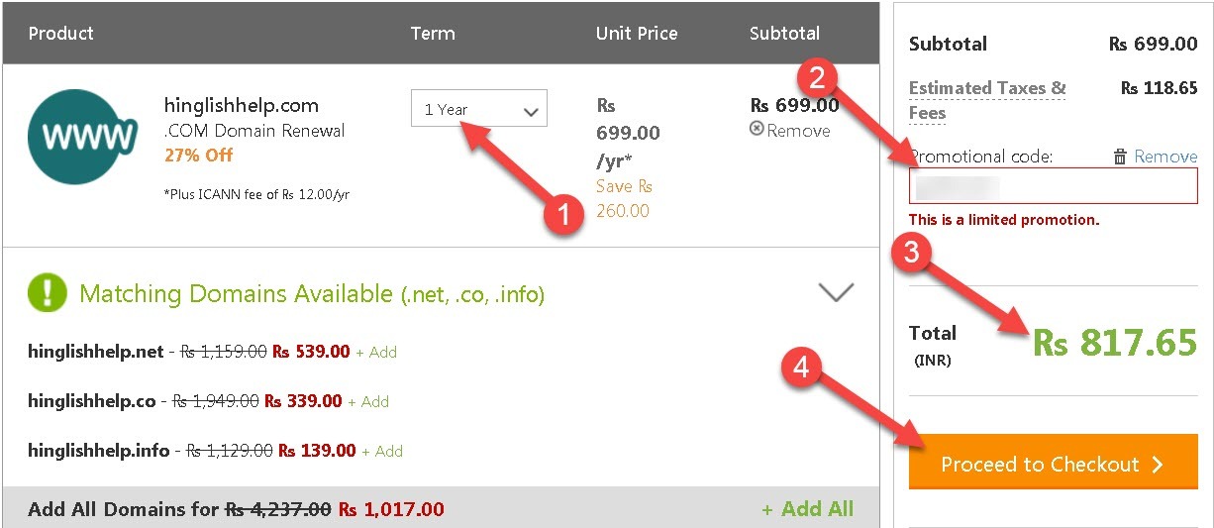Click the trash icon beside promotional code

[1120, 157]
